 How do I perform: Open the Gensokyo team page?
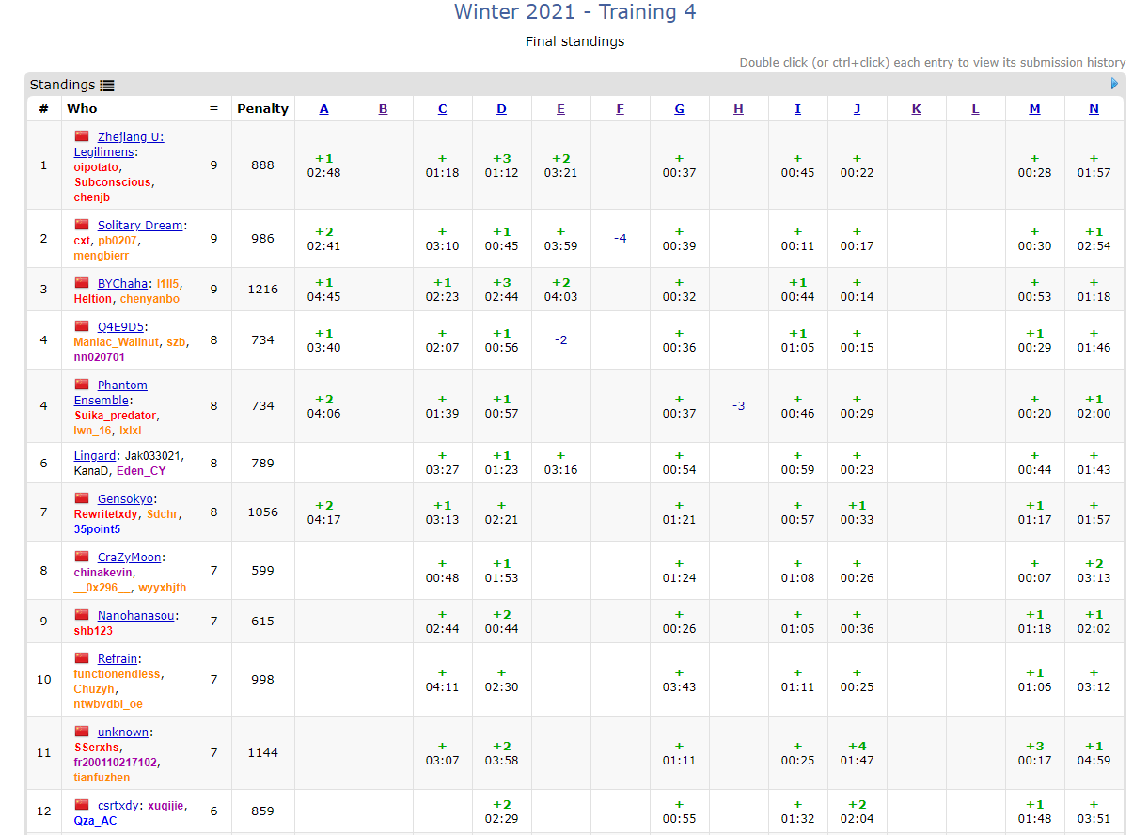(126, 498)
